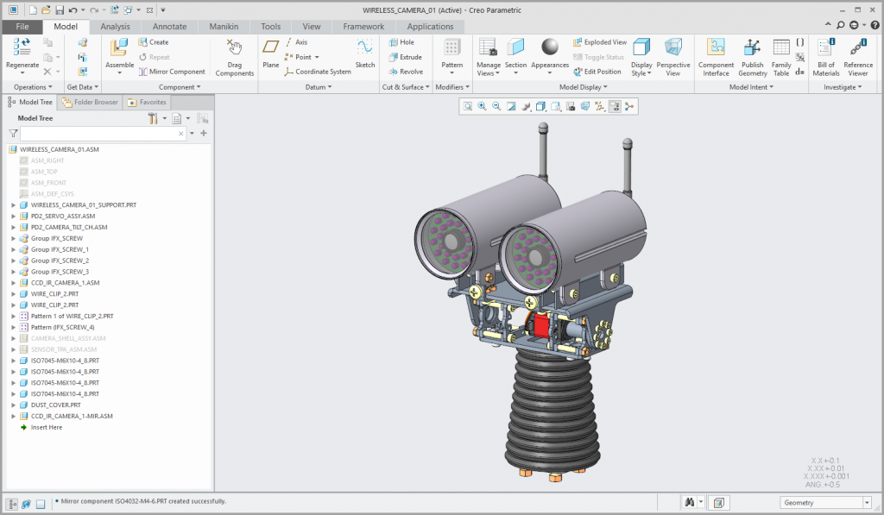Click Refit in graphics toolbar
884x515 pixels.
point(467,106)
